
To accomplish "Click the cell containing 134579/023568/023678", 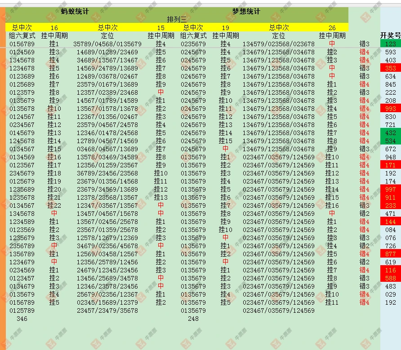I will click(x=279, y=44).
